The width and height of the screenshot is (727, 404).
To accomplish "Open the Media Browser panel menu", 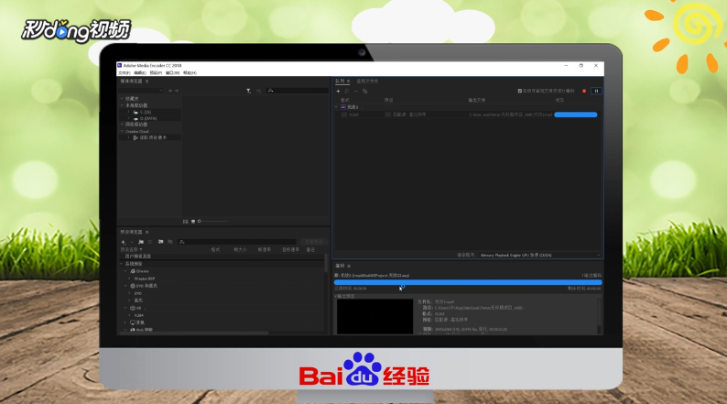I will point(147,82).
